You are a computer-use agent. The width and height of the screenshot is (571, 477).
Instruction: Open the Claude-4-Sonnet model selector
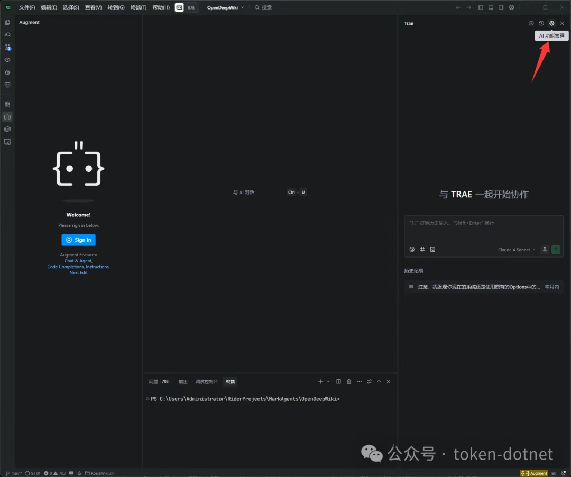[x=517, y=250]
